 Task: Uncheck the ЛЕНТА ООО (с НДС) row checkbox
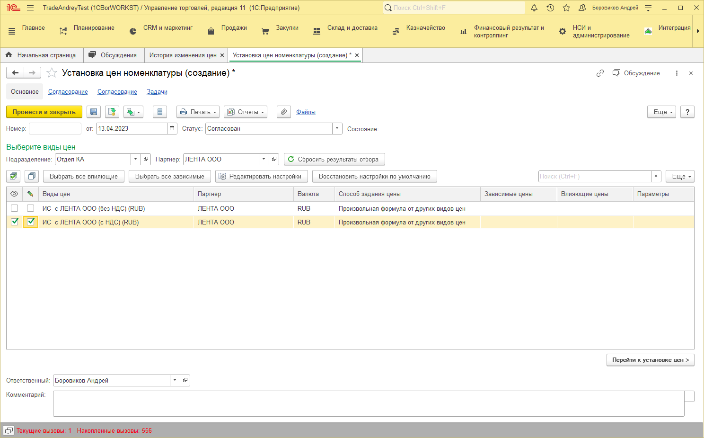(15, 222)
